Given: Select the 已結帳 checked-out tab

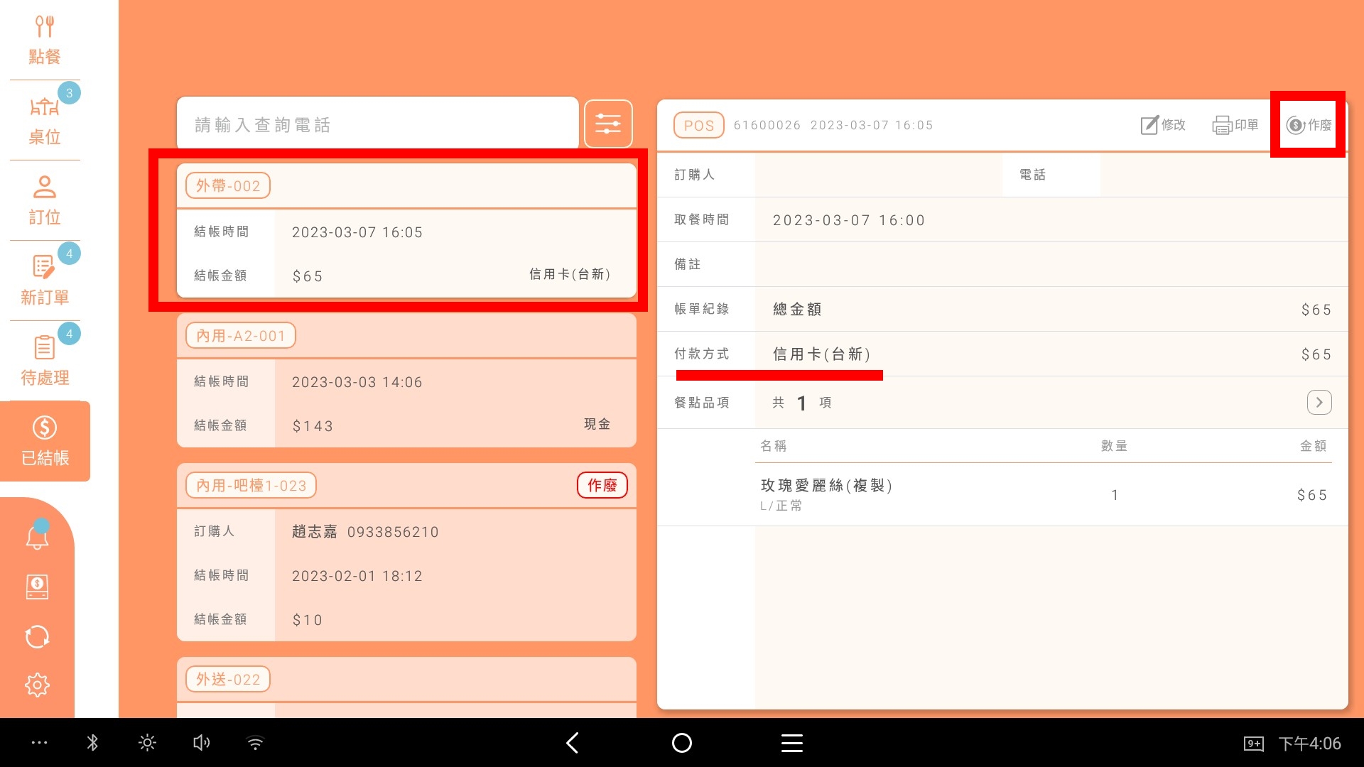Looking at the screenshot, I should click(45, 441).
